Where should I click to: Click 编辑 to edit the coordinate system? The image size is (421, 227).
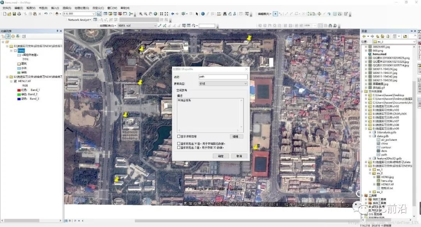point(236,136)
